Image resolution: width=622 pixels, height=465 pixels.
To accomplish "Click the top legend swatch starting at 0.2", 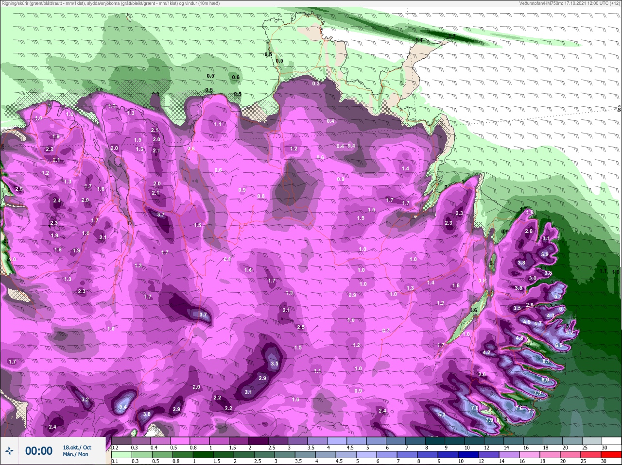I will [x=121, y=441].
